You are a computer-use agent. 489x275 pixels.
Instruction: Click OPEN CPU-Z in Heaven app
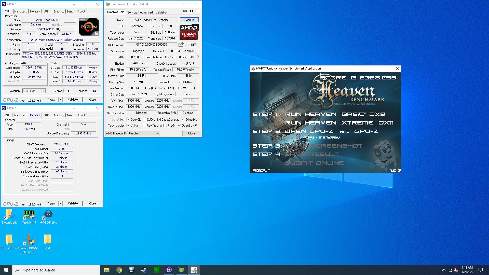pos(309,131)
